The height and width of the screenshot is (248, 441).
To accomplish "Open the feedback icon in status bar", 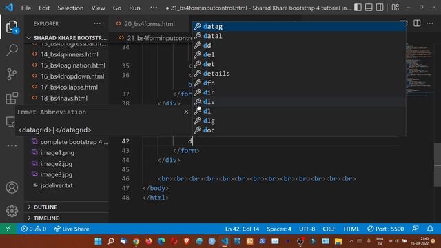I will click(416, 229).
